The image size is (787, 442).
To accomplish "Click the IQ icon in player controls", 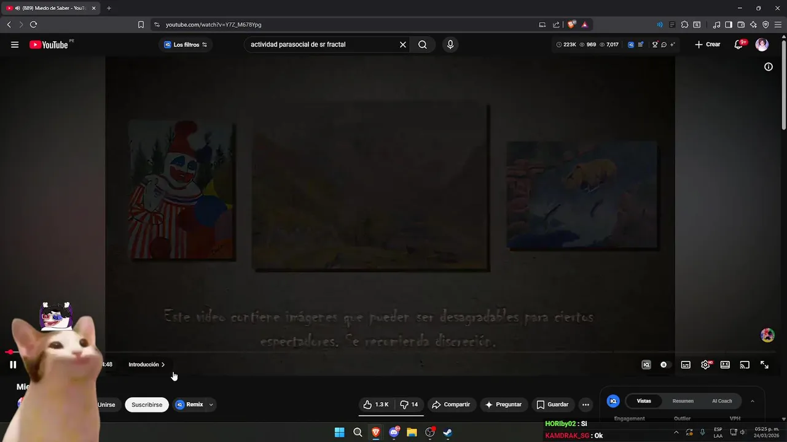I will click(646, 365).
